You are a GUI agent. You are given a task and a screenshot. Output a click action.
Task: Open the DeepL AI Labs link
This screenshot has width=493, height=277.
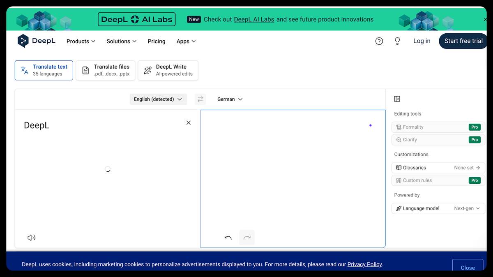[x=254, y=19]
